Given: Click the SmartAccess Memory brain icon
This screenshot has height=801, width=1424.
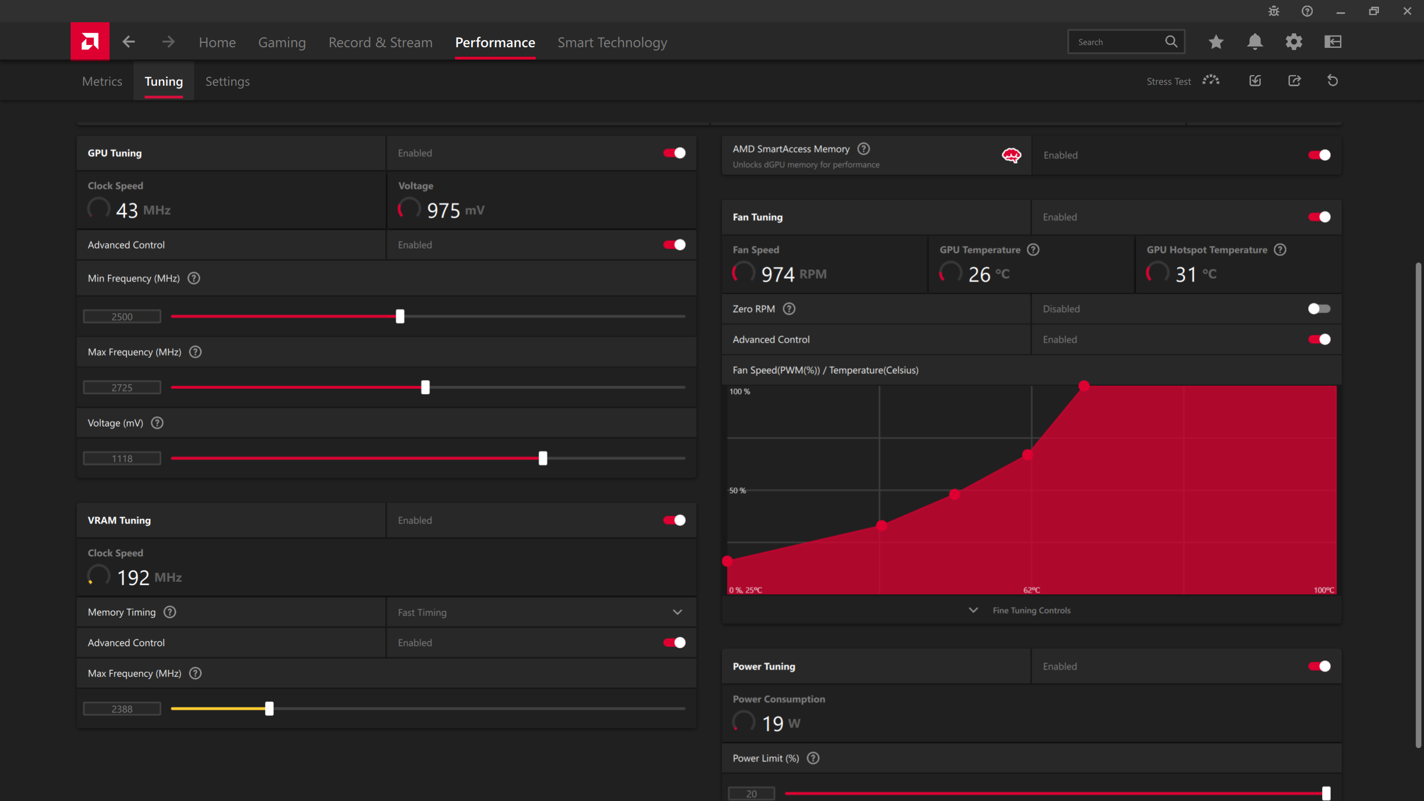Looking at the screenshot, I should click(1011, 155).
